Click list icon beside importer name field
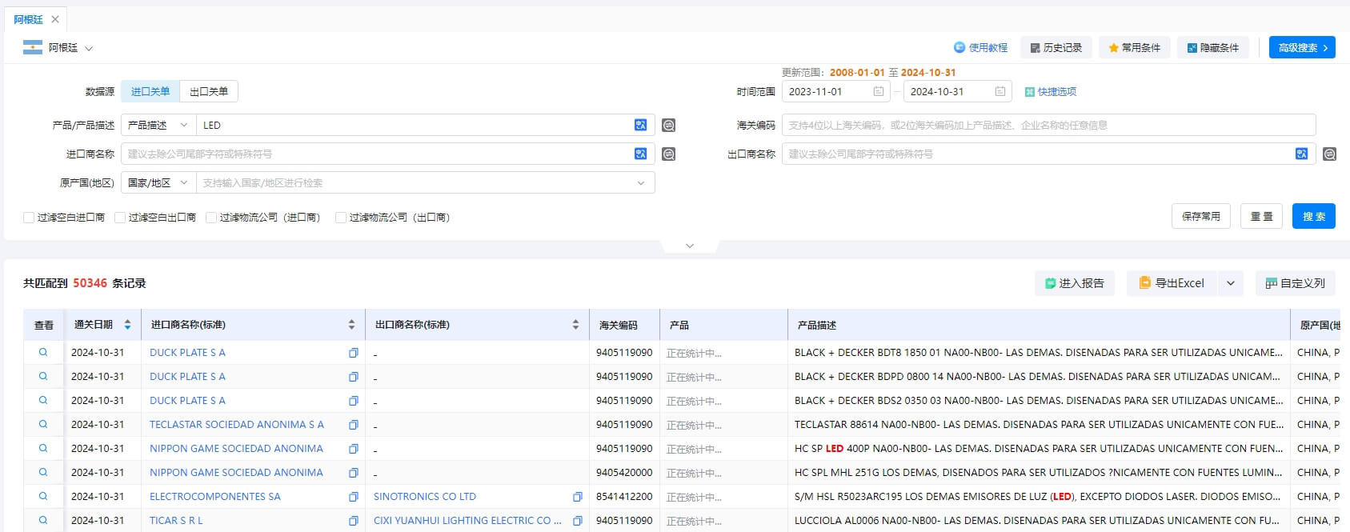 coord(669,154)
